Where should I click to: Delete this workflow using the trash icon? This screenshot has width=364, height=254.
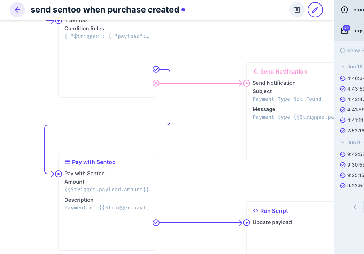(297, 10)
